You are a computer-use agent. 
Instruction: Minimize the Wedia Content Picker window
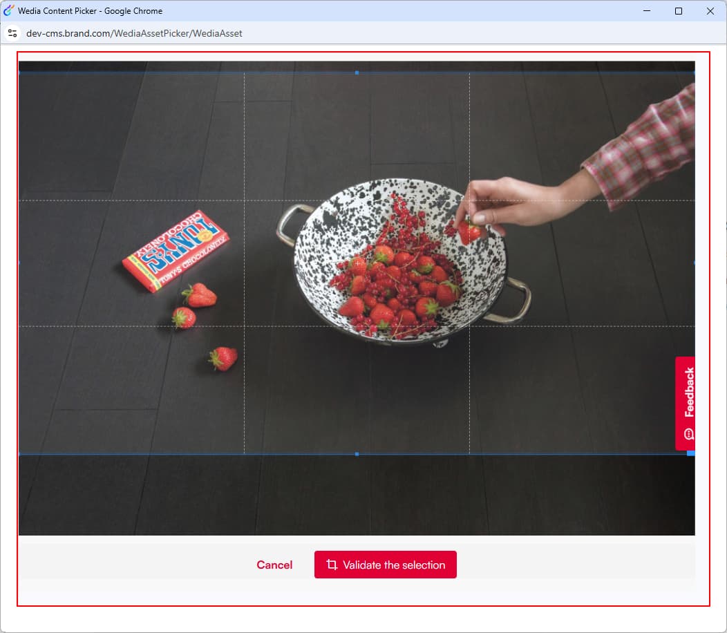(x=647, y=10)
